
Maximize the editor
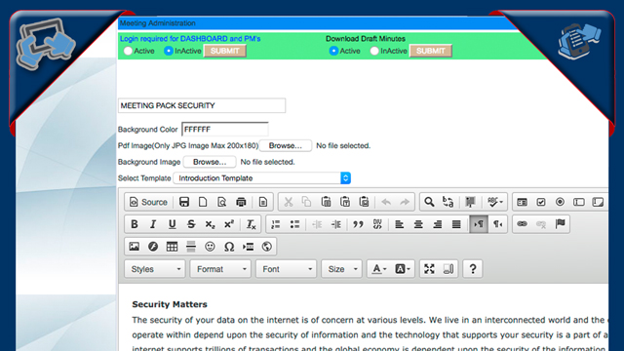click(x=429, y=269)
